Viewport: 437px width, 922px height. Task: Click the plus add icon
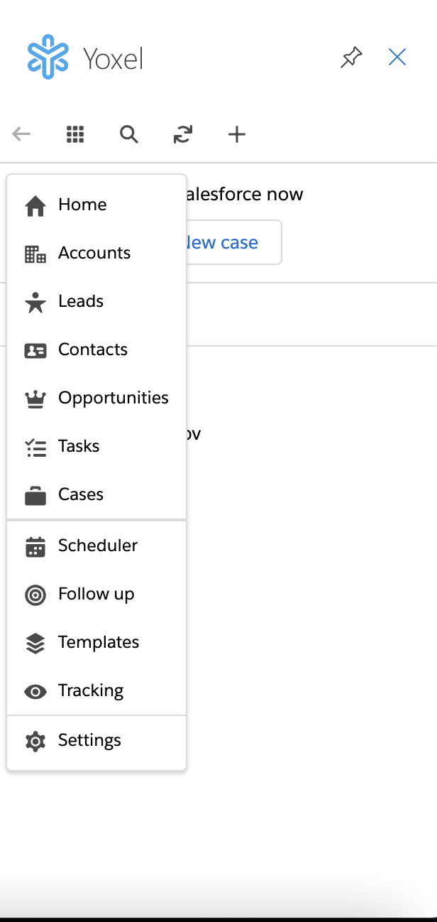click(237, 134)
